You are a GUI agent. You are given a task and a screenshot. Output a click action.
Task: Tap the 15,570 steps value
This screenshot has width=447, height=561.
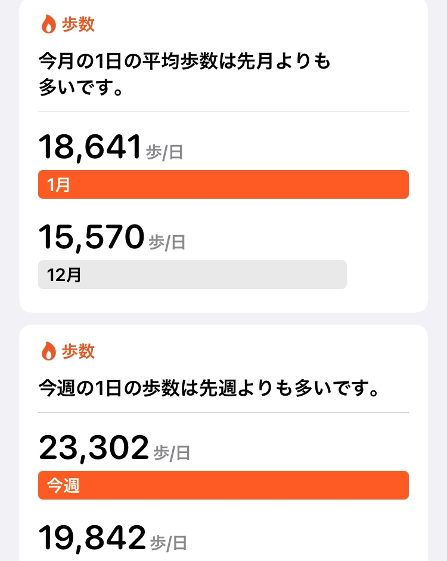(91, 236)
